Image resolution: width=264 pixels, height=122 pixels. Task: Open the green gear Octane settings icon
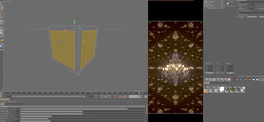[x=261, y=79]
